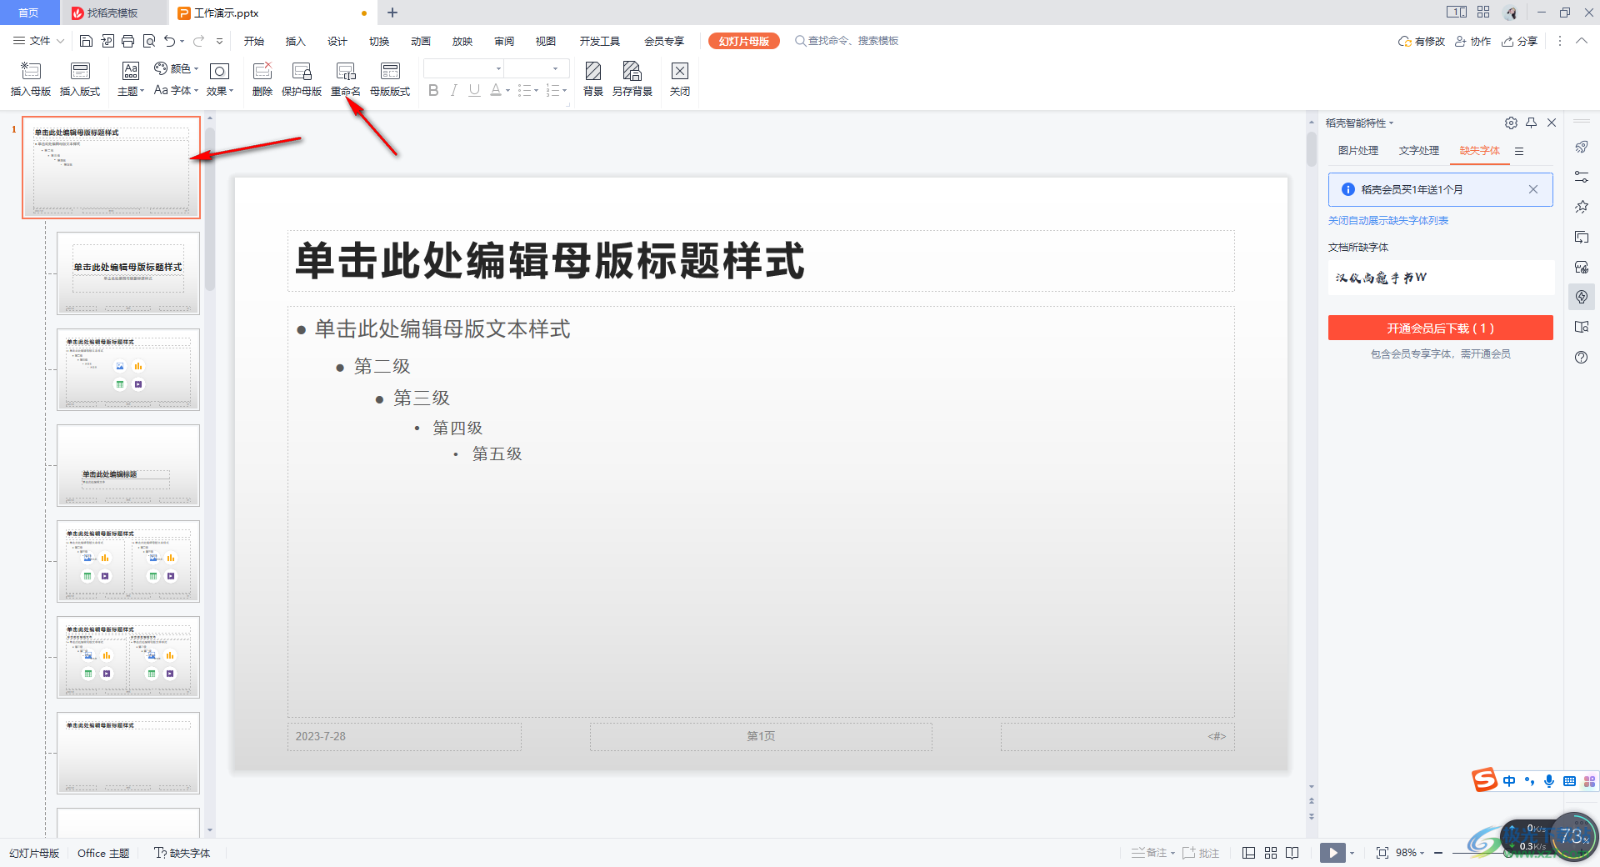This screenshot has height=867, width=1600.
Task: Expand the Fonts (字体) dropdown
Action: coord(177,90)
